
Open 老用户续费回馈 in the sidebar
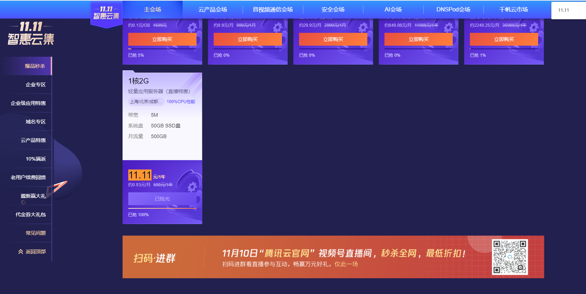tap(28, 177)
